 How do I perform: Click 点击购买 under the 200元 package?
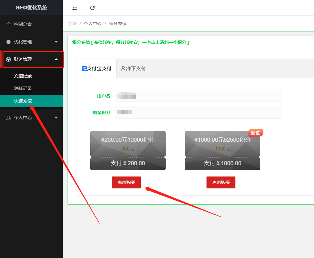tap(126, 182)
